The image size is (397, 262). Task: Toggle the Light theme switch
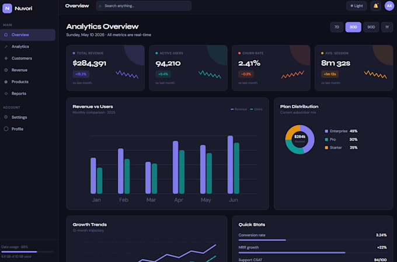[357, 6]
